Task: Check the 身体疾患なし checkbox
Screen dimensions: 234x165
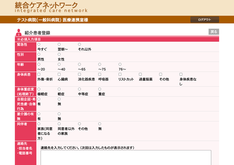Action: (x=181, y=74)
